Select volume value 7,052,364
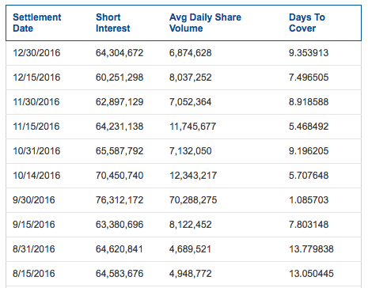 coord(191,102)
